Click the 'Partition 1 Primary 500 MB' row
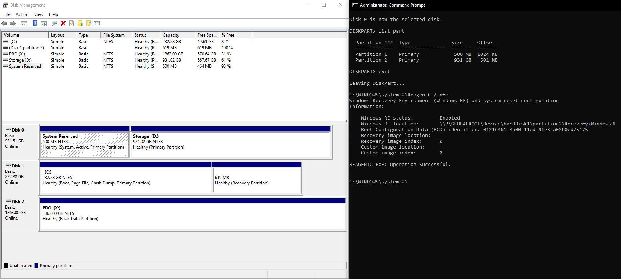The width and height of the screenshot is (621, 279). click(x=426, y=54)
